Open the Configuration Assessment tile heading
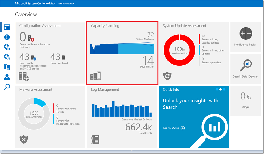This screenshot has height=154, width=264. click(40, 26)
